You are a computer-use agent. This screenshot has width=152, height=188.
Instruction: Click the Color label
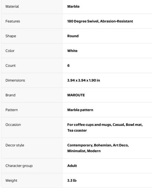(10, 51)
